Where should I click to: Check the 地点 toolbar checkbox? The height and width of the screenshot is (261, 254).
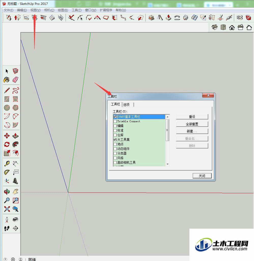[115, 144]
